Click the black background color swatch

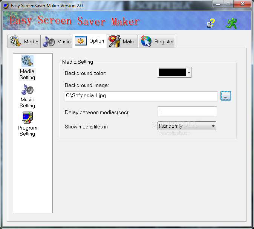172,72
